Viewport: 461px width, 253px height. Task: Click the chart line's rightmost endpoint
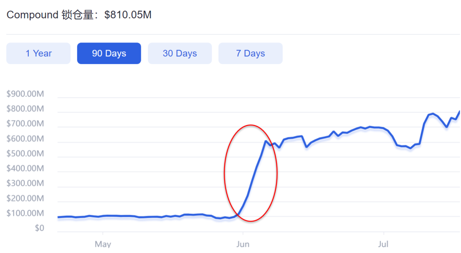[459, 112]
